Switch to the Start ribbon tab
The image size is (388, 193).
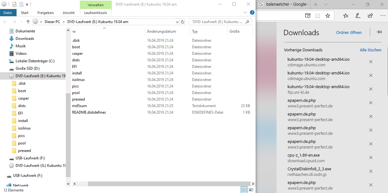click(x=25, y=13)
